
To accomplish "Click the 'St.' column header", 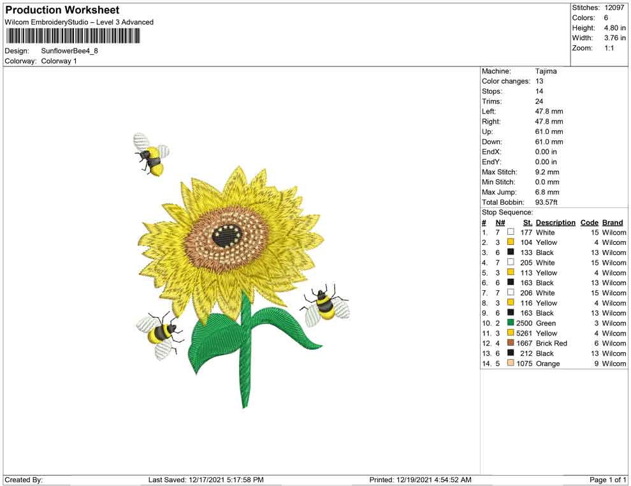I will pyautogui.click(x=528, y=223).
